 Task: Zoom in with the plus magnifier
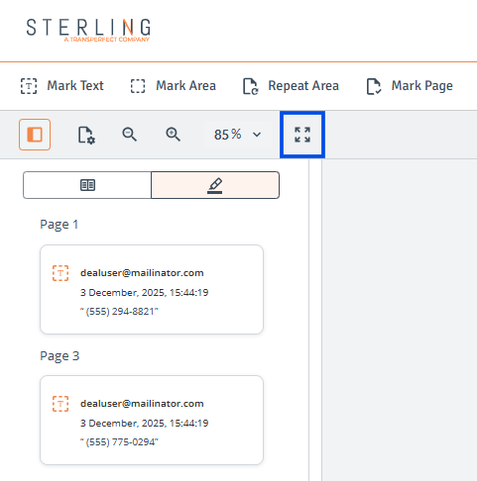click(173, 135)
